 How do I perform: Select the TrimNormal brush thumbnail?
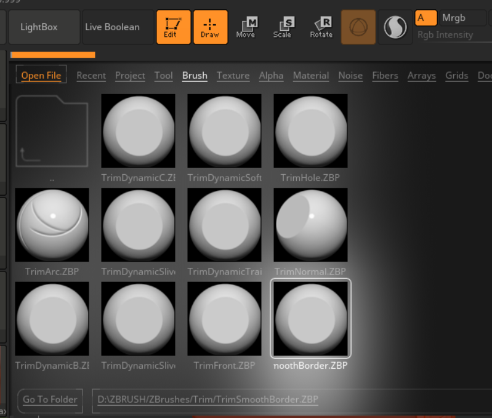click(x=310, y=225)
